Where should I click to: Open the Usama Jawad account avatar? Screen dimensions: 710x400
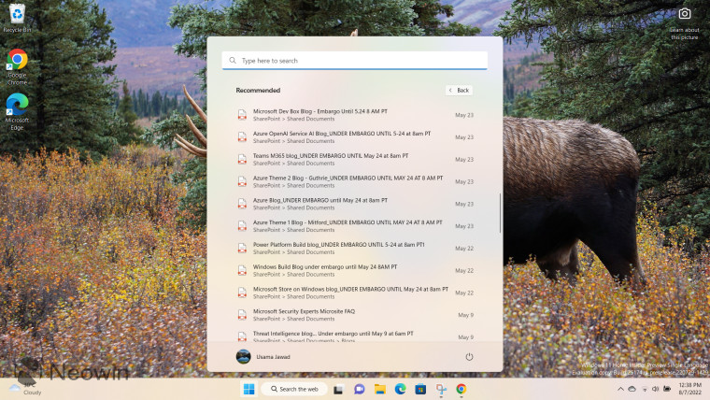(x=244, y=357)
